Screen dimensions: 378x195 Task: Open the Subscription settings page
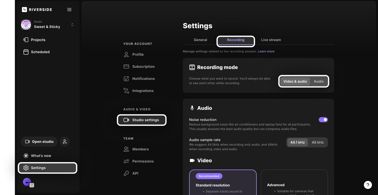click(x=143, y=67)
